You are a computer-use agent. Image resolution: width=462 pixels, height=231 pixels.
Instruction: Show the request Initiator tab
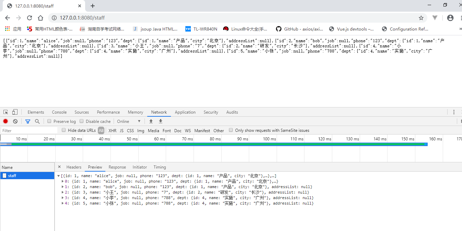pos(140,167)
